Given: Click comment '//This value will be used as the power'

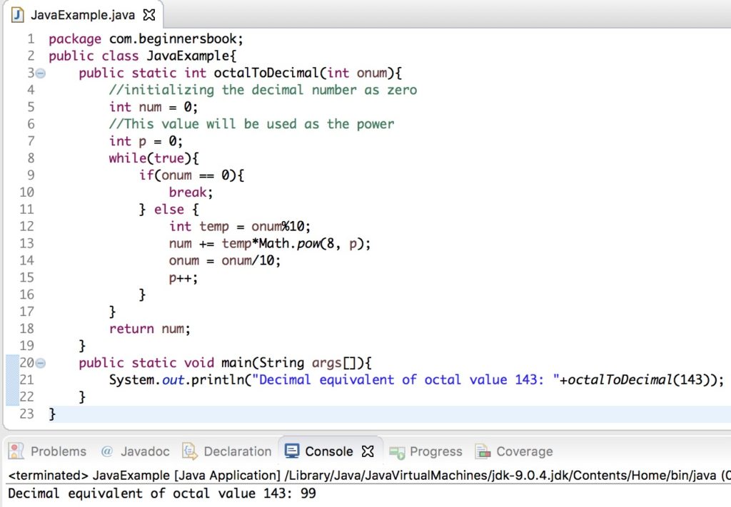Looking at the screenshot, I should (252, 124).
